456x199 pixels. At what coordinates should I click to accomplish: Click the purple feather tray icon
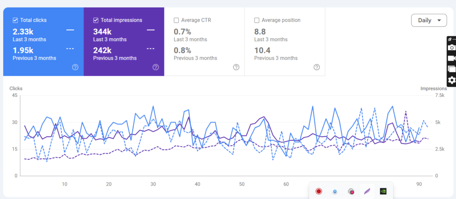click(367, 191)
